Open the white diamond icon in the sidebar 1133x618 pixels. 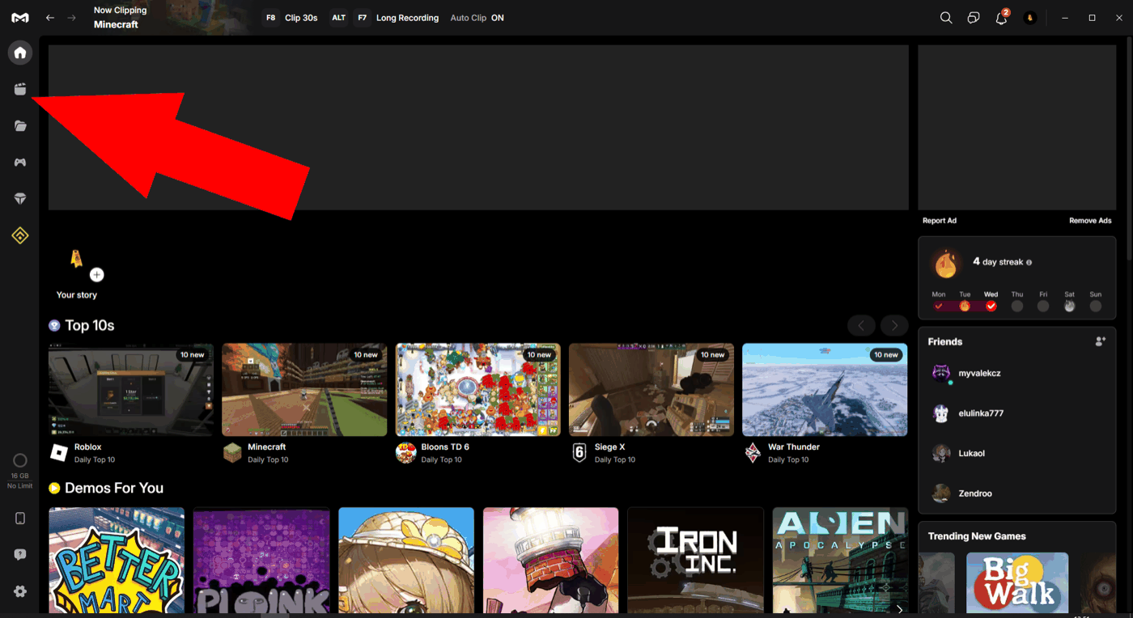coord(20,199)
